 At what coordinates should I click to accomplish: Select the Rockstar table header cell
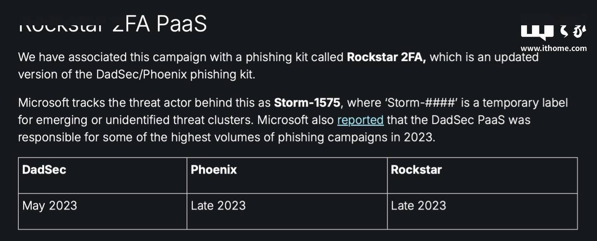click(x=482, y=175)
